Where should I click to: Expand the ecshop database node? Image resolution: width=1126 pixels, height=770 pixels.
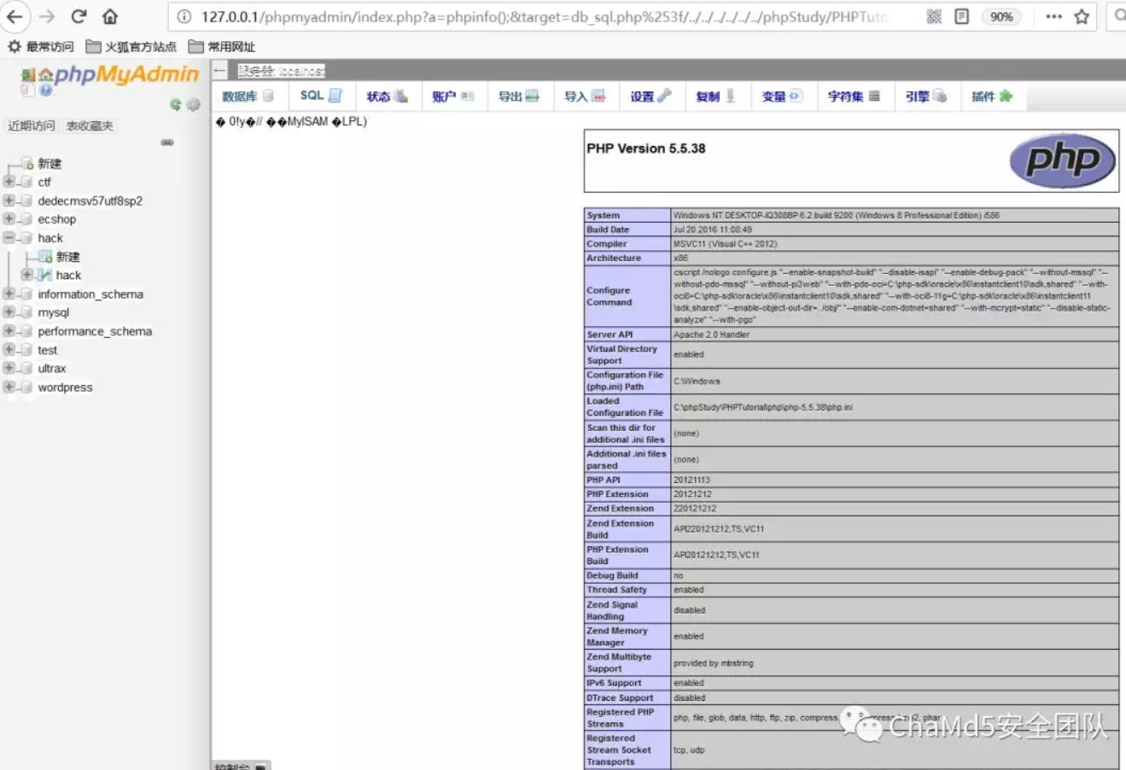pyautogui.click(x=9, y=219)
